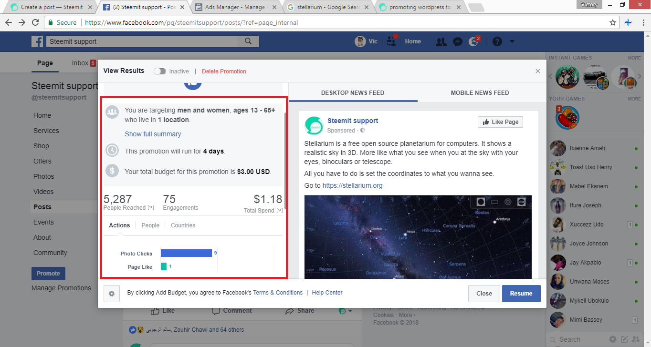This screenshot has width=651, height=347.
Task: Open the account dropdown arrow in top bar
Action: [x=512, y=41]
